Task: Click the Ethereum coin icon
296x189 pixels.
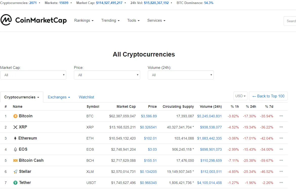Action: [15, 138]
